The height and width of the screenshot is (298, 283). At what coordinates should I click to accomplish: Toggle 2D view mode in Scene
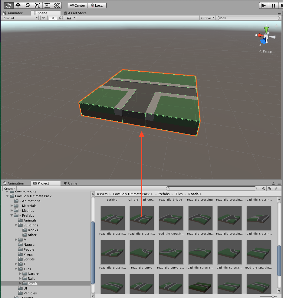[44, 18]
